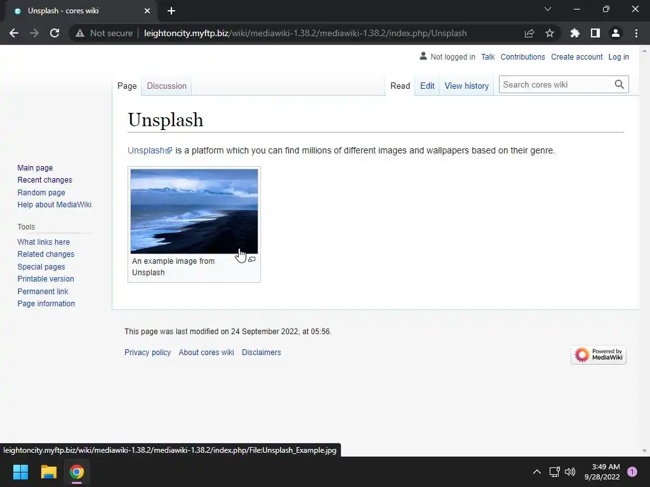Open Related changes
The width and height of the screenshot is (650, 487).
[46, 254]
